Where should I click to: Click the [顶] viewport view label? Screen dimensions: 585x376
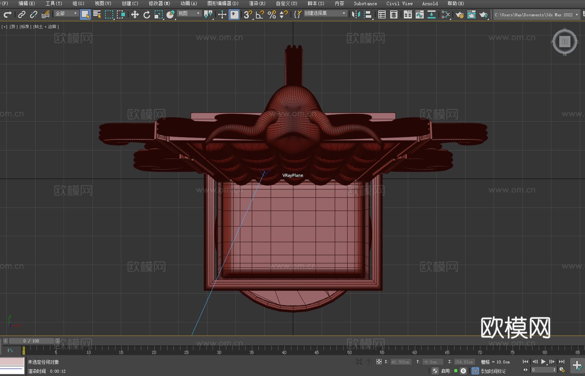(x=13, y=27)
